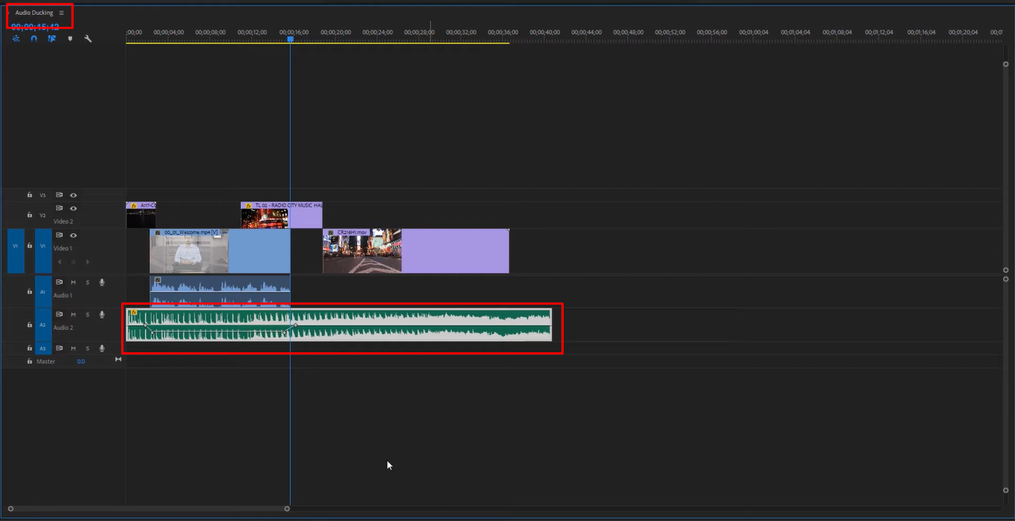Enable voice-over record on Audio 2
This screenshot has height=521, width=1015.
point(102,315)
